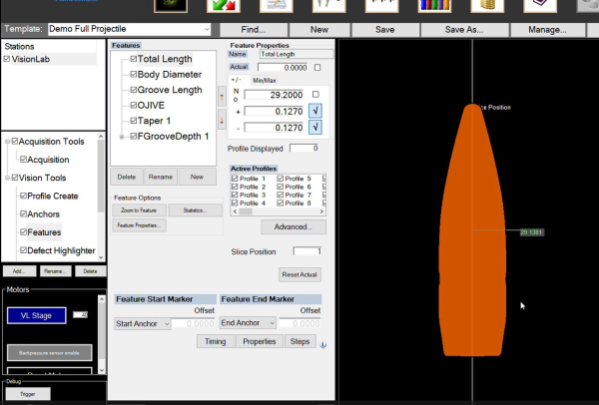Click the move feature up arrow
Screen dimensions: 599x405
click(x=221, y=97)
